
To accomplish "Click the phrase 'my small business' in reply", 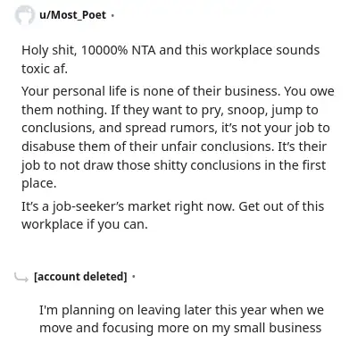I will (x=267, y=328).
